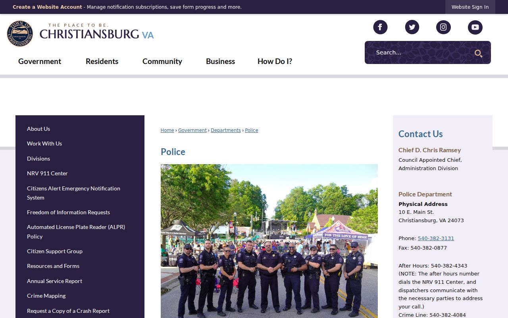Click Create a Website Account link
The width and height of the screenshot is (508, 318).
(x=47, y=7)
